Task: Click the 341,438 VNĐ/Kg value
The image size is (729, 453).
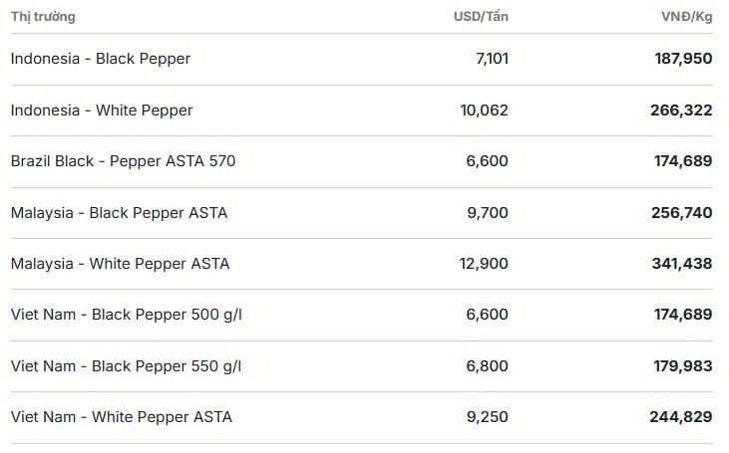Action: click(x=681, y=264)
